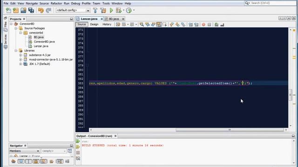
Task: Open the Navigate menu
Action: pyautogui.click(x=32, y=3)
